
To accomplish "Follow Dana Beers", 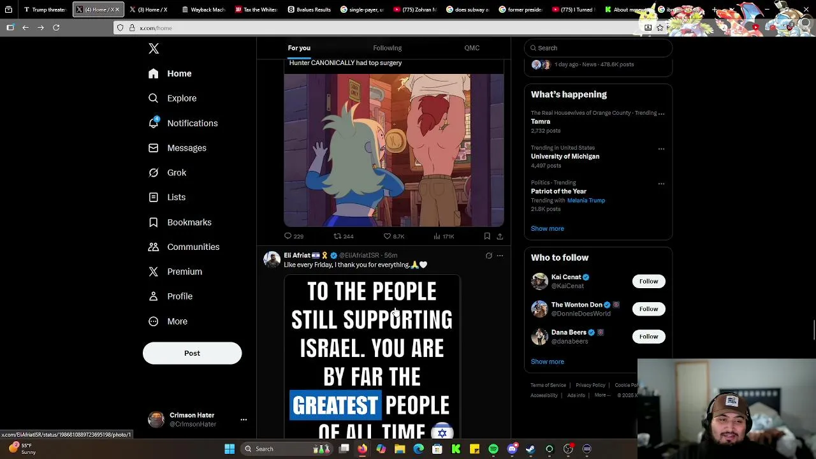I will (x=648, y=336).
